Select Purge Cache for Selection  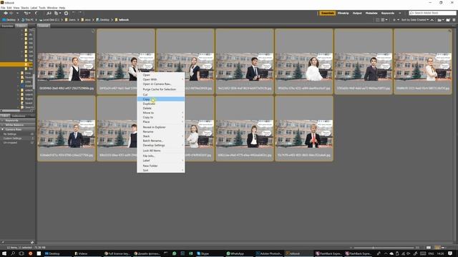[x=160, y=89]
